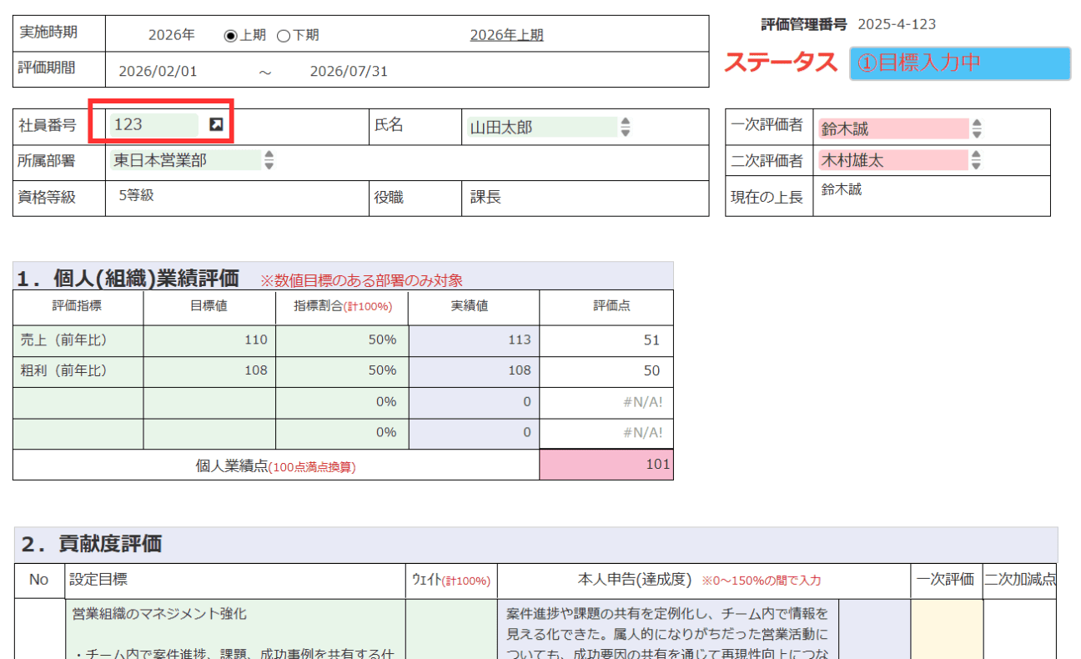Click the 評価管理番号 value 2025-4-123
The width and height of the screenshot is (1081, 659).
(x=897, y=24)
